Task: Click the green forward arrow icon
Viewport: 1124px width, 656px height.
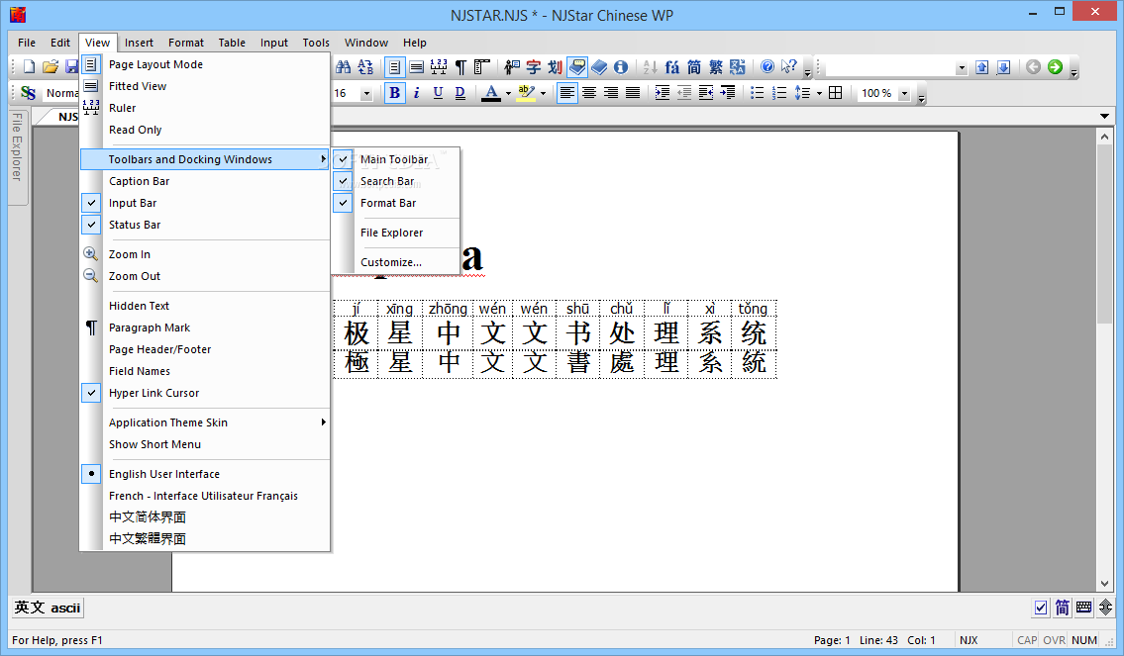Action: [x=1055, y=67]
